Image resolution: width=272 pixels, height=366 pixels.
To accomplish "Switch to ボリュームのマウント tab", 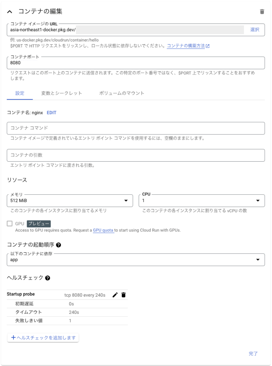I will [x=122, y=93].
